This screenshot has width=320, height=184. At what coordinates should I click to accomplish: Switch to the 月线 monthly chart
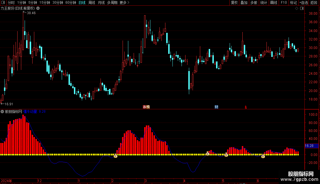[x=101, y=3]
